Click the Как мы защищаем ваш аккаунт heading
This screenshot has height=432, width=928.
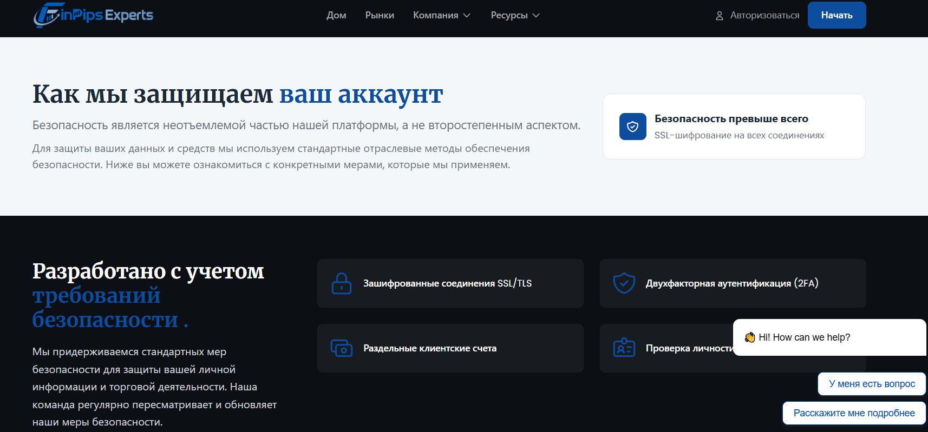pyautogui.click(x=238, y=94)
